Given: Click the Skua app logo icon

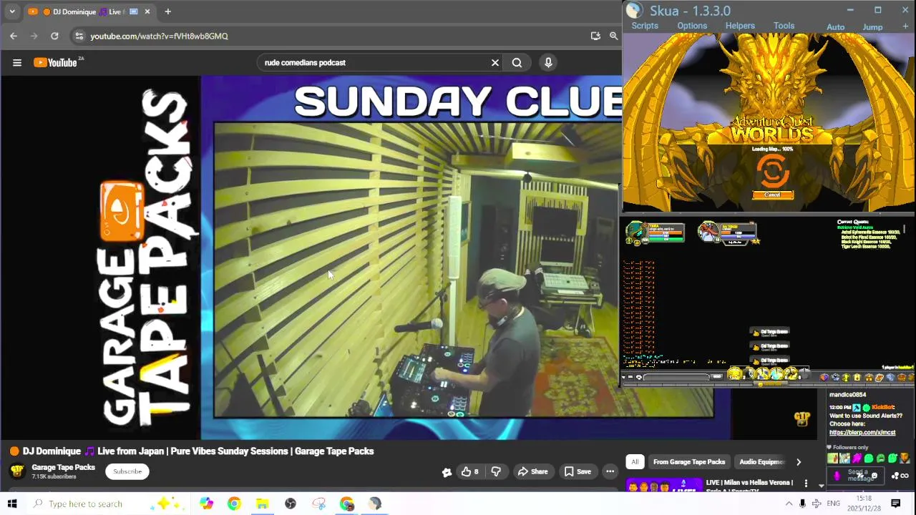Looking at the screenshot, I should point(633,10).
